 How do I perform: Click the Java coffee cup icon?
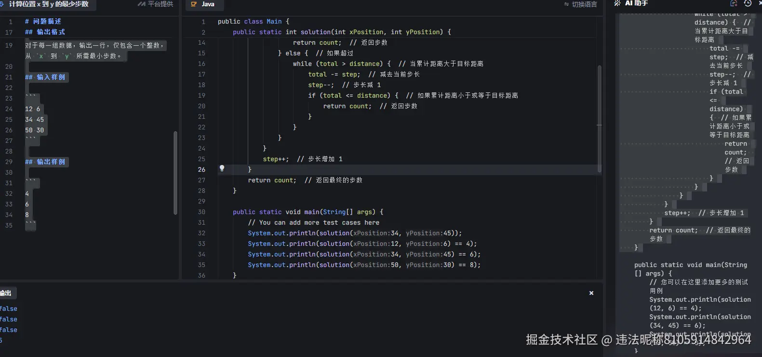[x=194, y=4]
